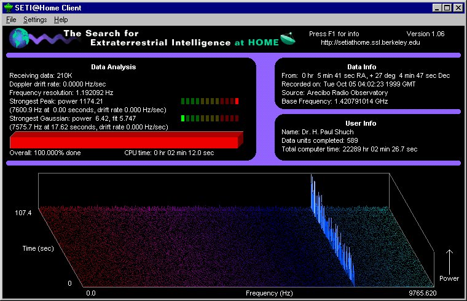Click the 'From: 0 hr 5 min 41 sec RA' line
Viewport: 467px width, 301px height.
366,75
